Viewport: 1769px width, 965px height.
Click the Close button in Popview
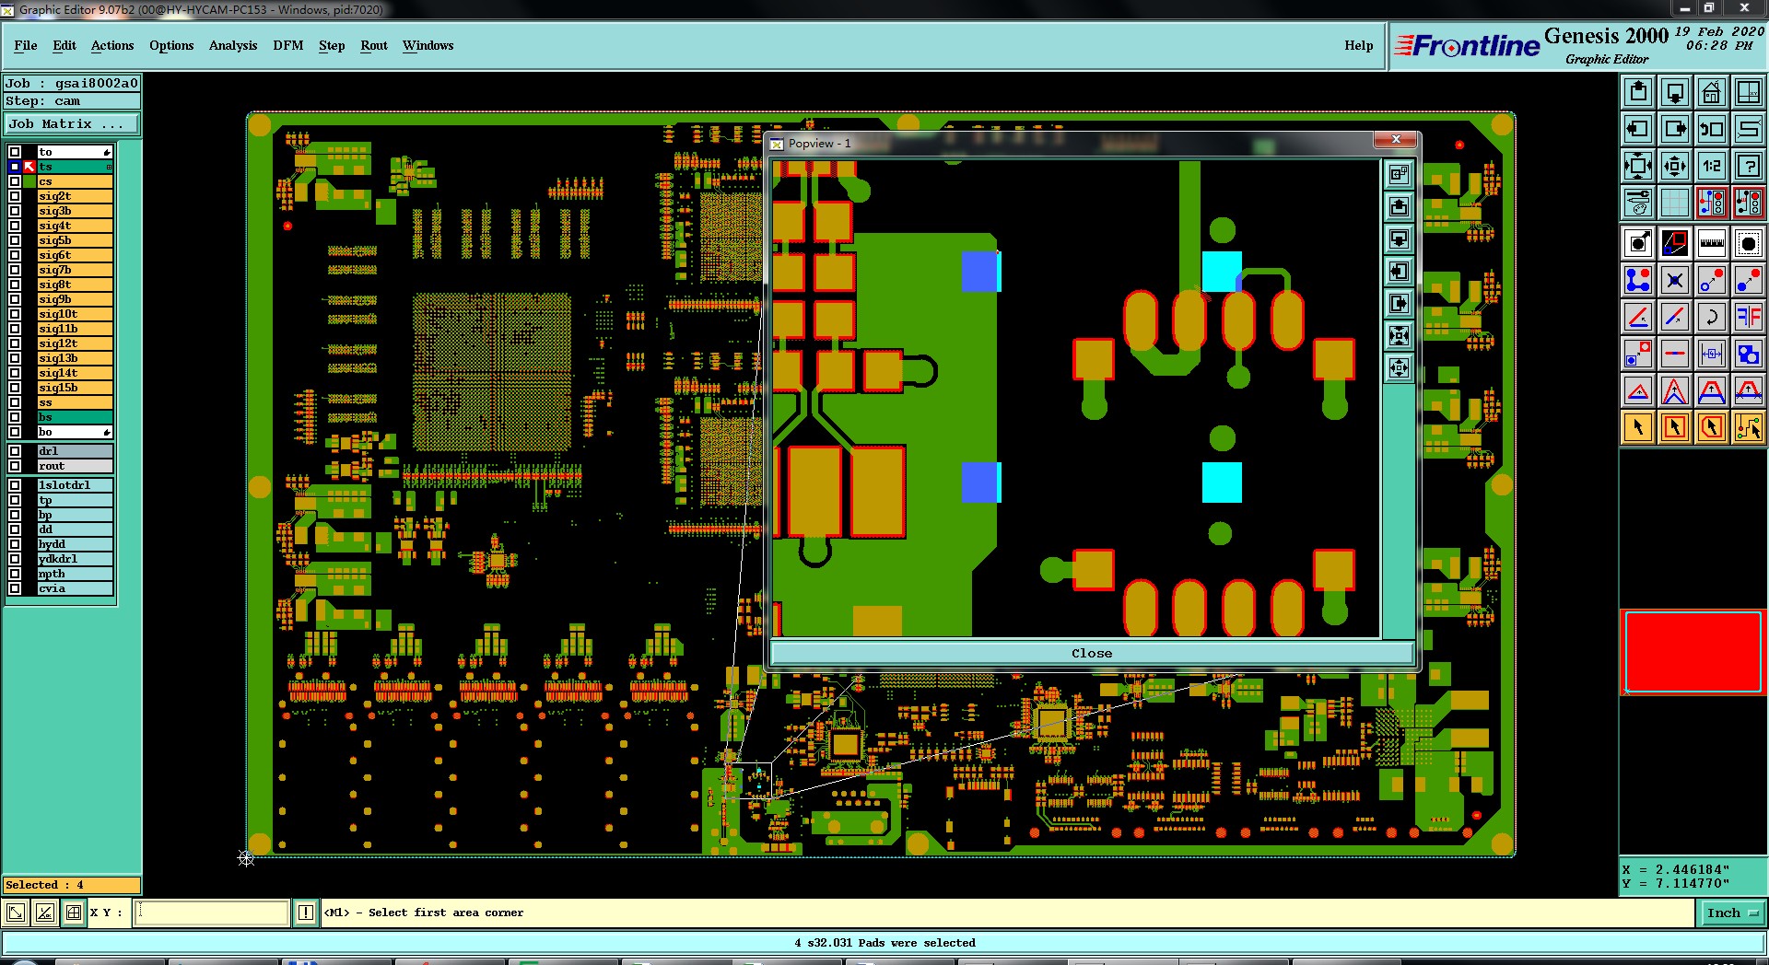point(1091,653)
